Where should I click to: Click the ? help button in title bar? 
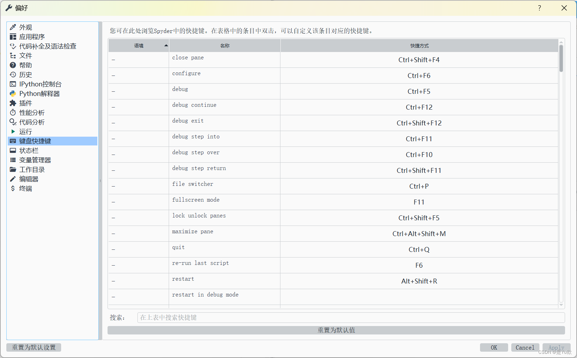[x=539, y=8]
